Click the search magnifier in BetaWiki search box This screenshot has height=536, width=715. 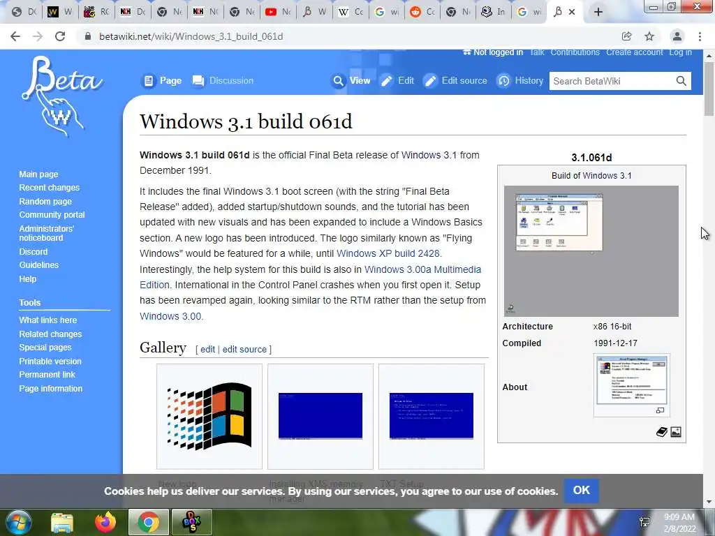pos(681,81)
